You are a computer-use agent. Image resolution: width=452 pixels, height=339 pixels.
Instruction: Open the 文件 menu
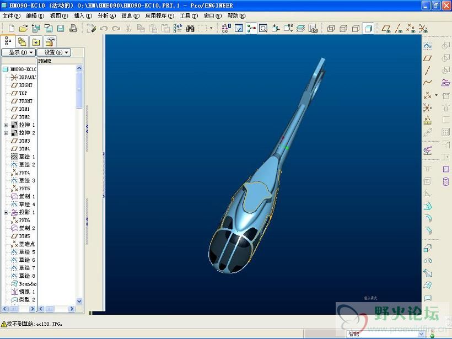coord(11,16)
